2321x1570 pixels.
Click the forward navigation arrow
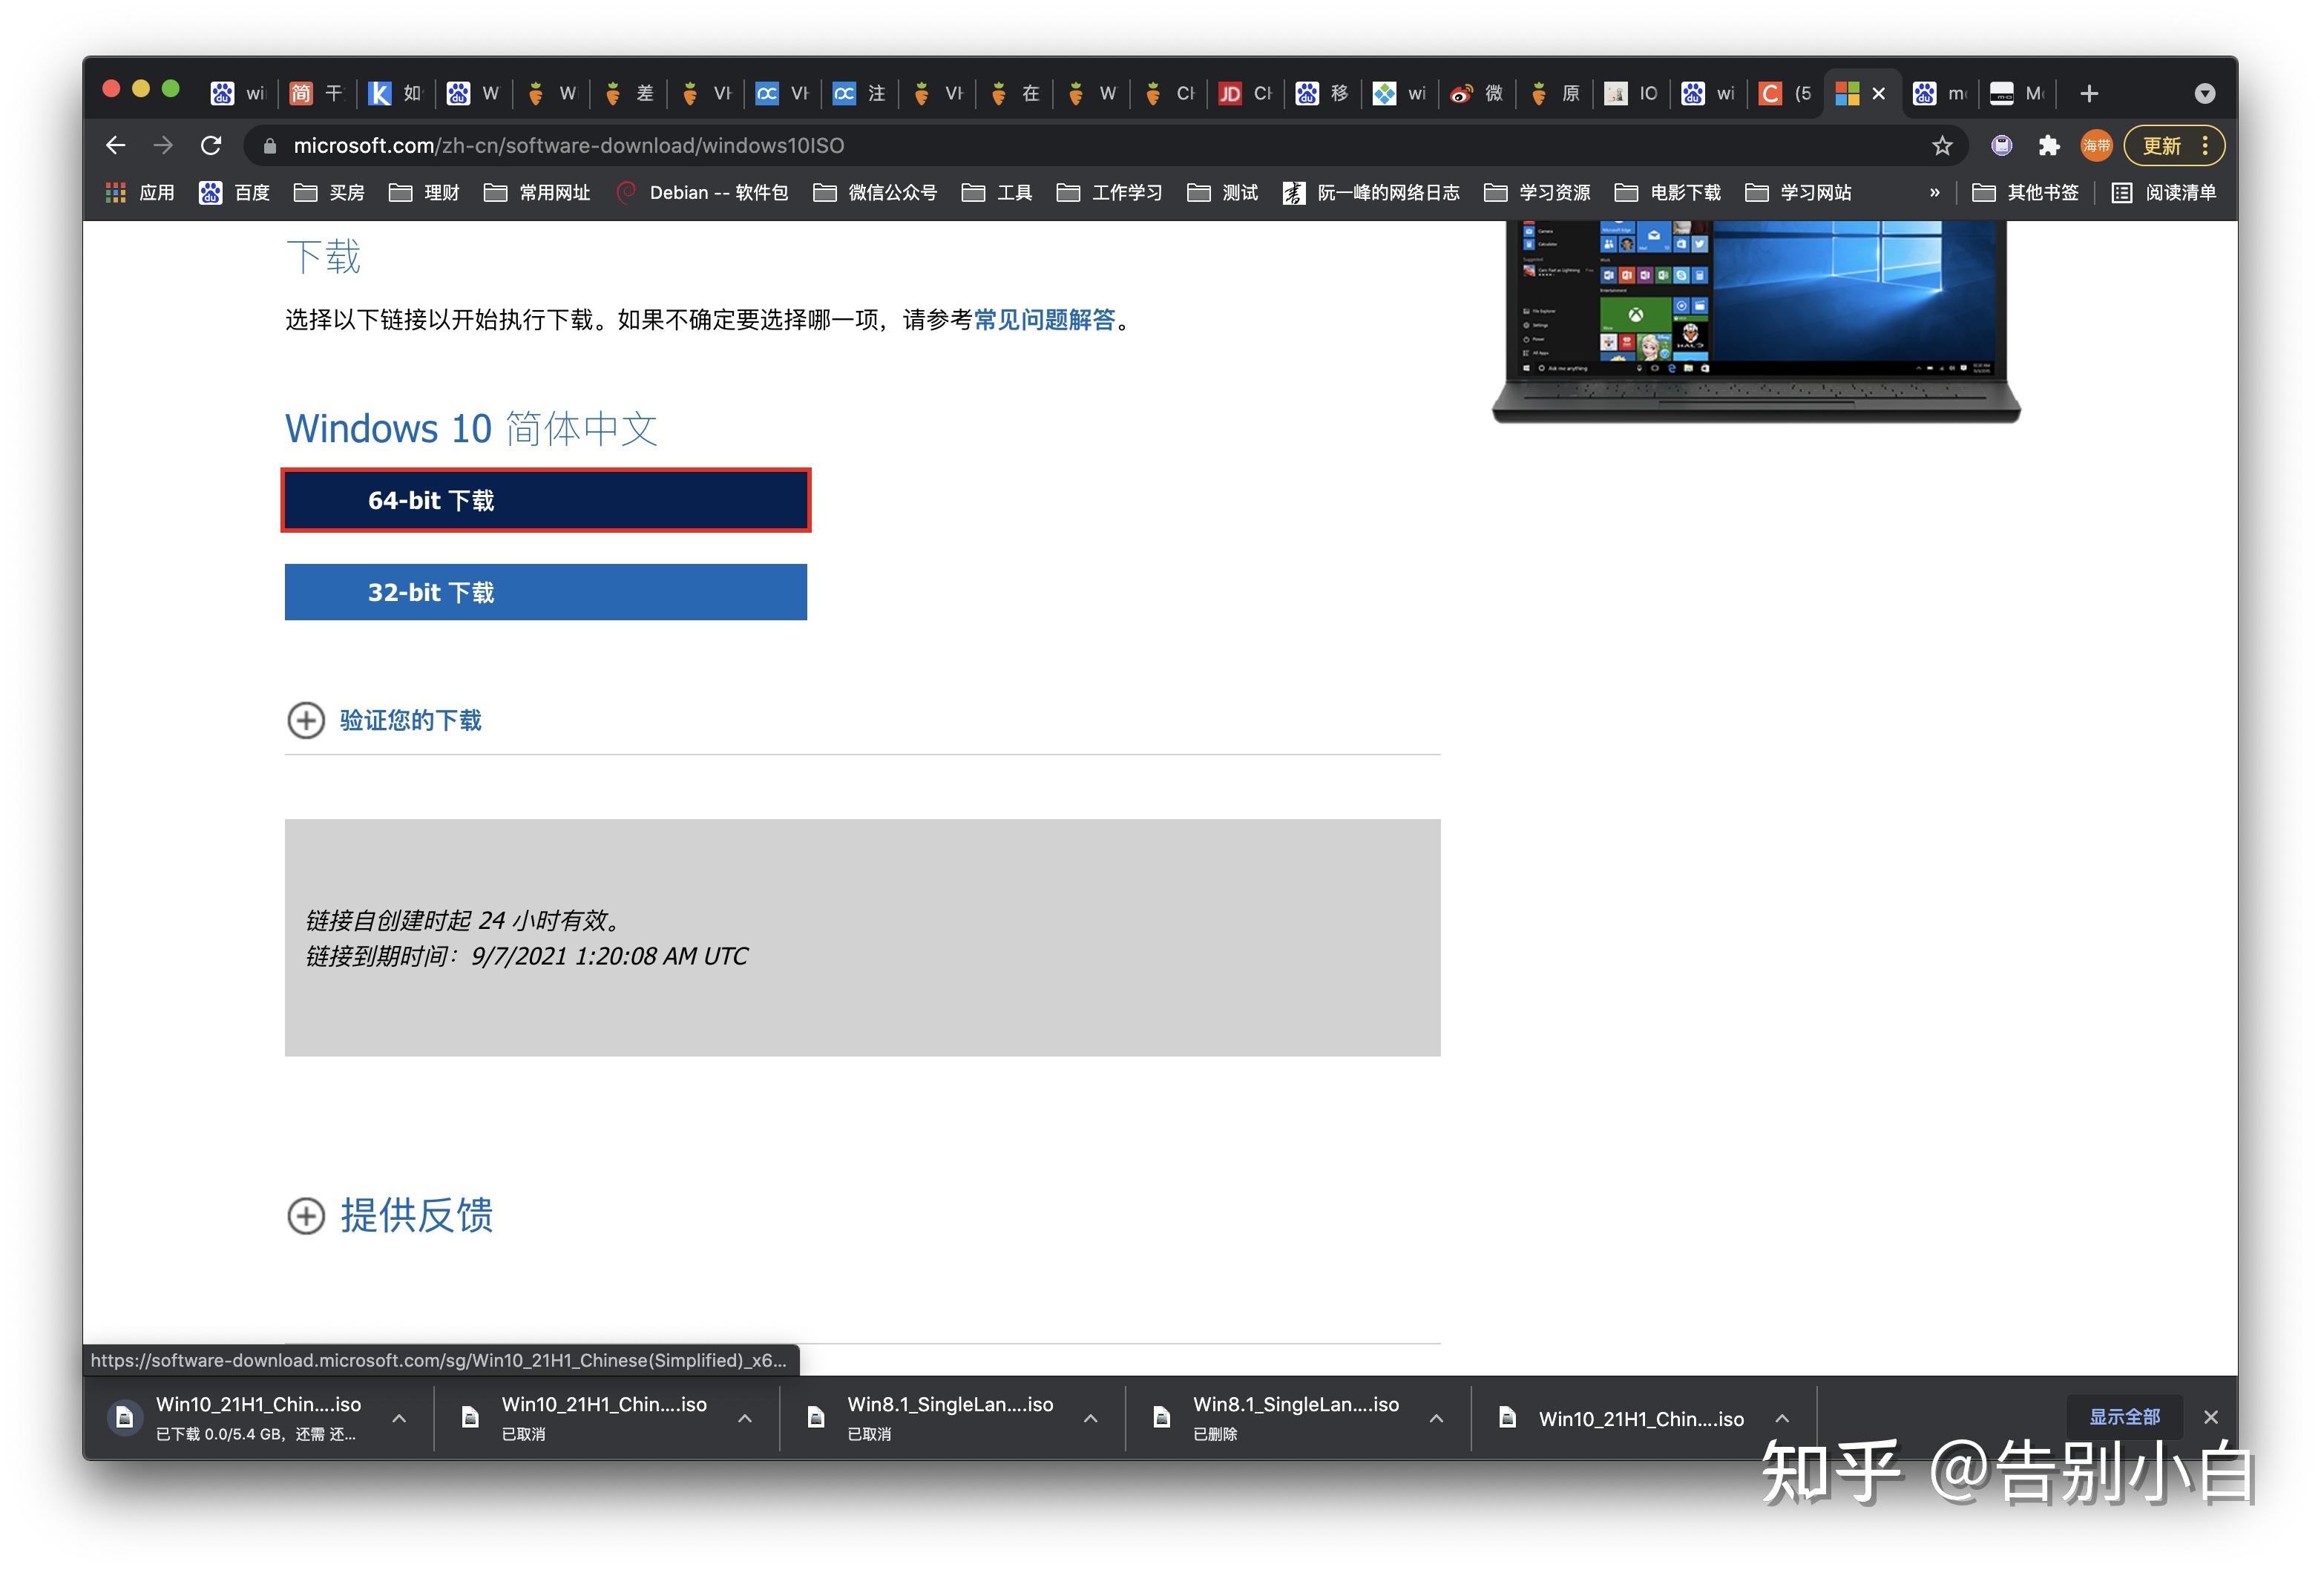point(162,146)
